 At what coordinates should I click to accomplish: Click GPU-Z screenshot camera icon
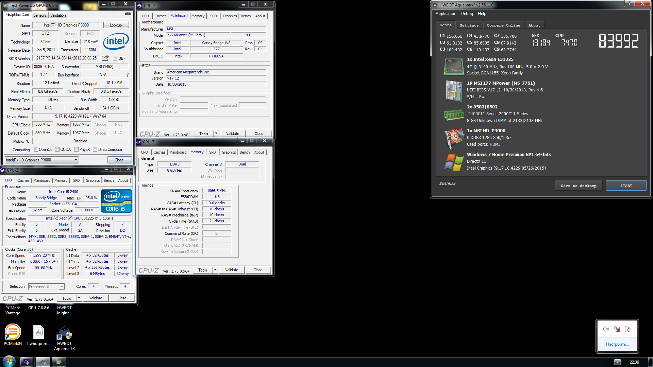point(128,14)
